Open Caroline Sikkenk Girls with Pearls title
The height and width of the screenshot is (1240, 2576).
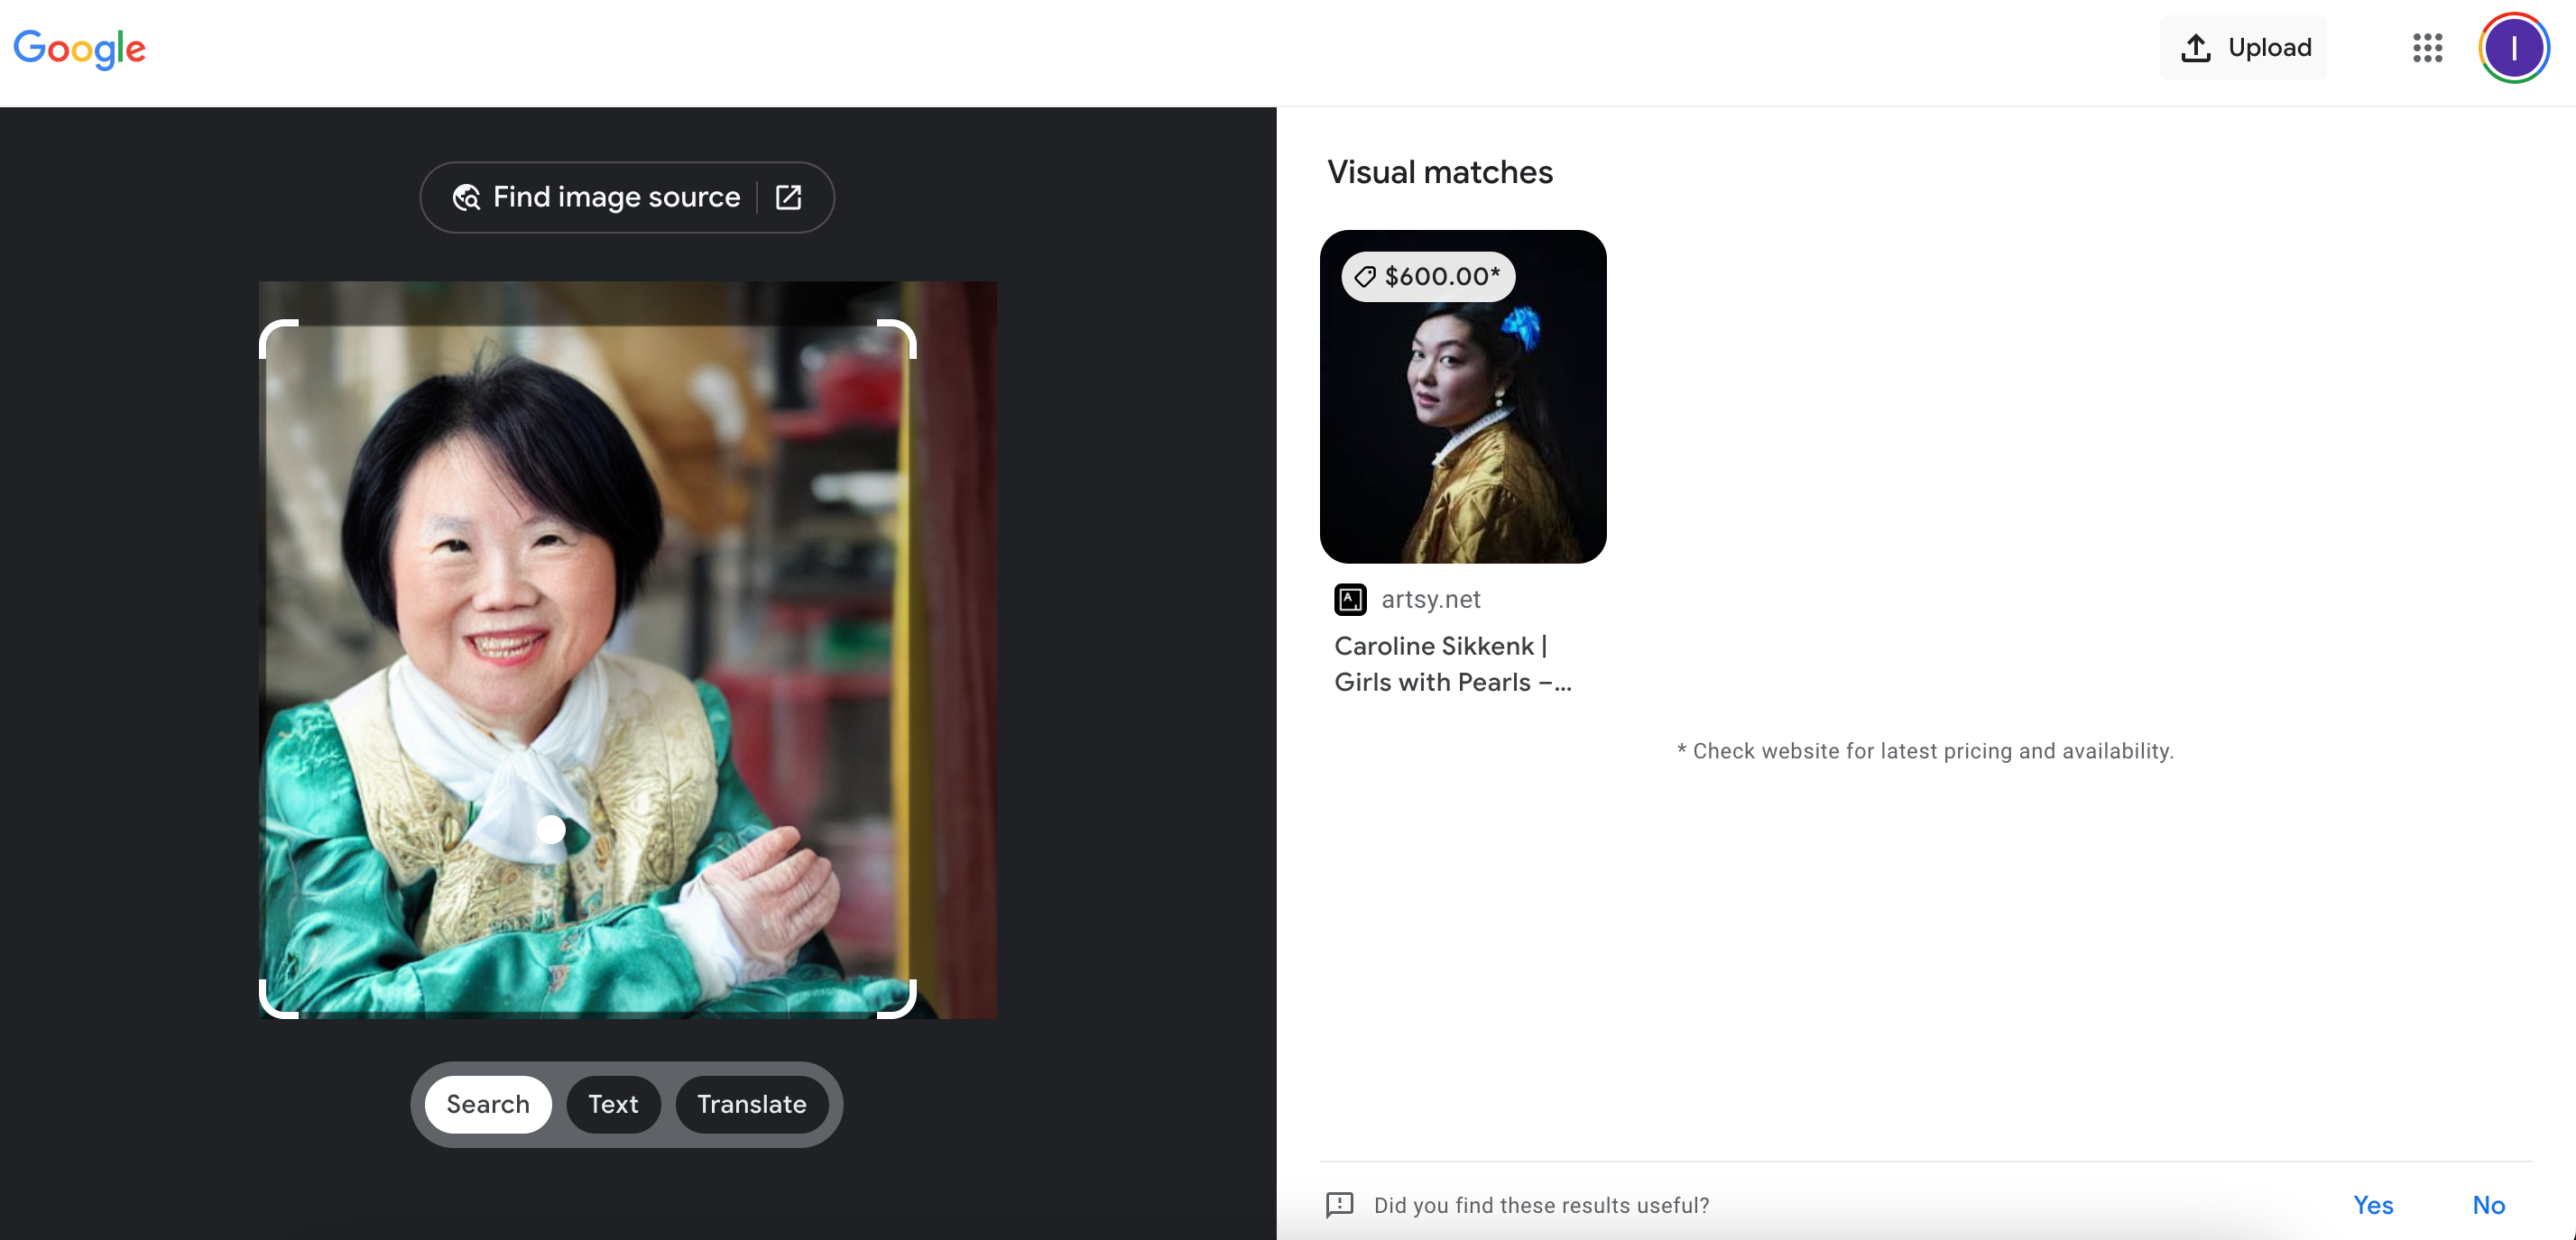1453,664
